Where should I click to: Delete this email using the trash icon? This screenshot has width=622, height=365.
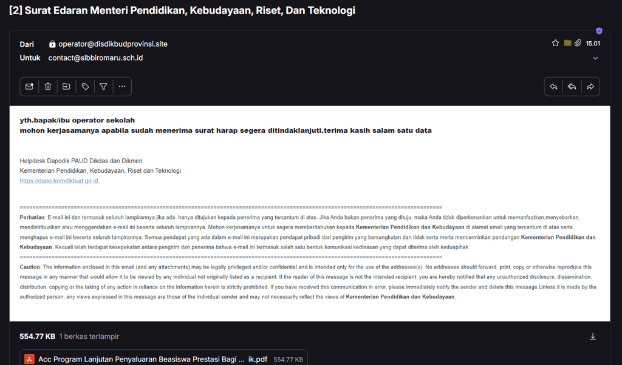tap(48, 86)
